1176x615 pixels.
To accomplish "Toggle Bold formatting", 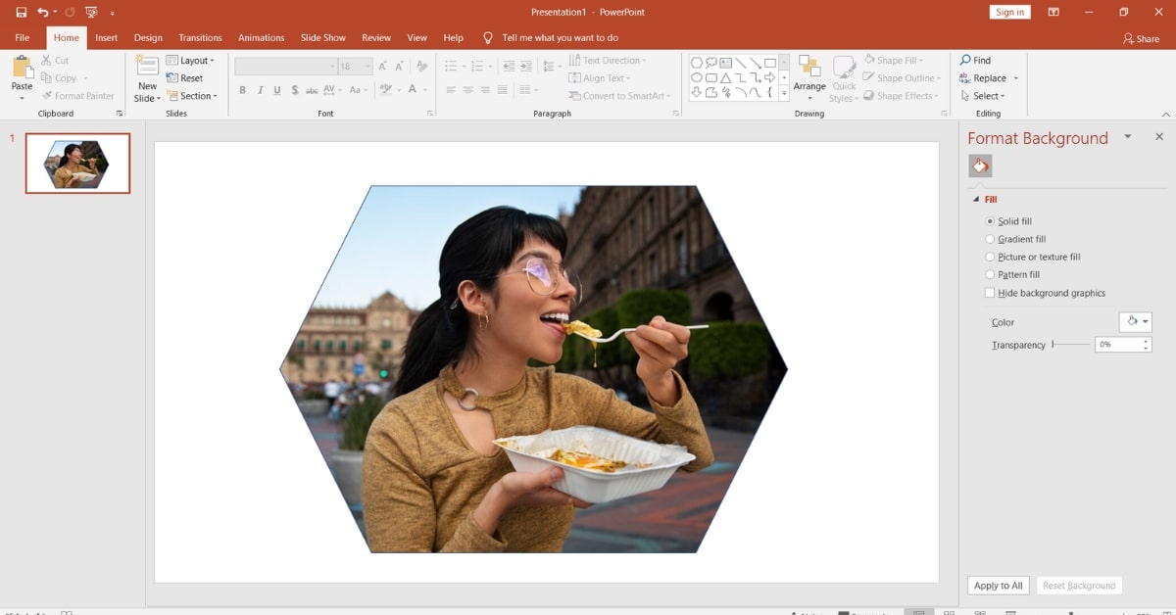I will [x=242, y=90].
